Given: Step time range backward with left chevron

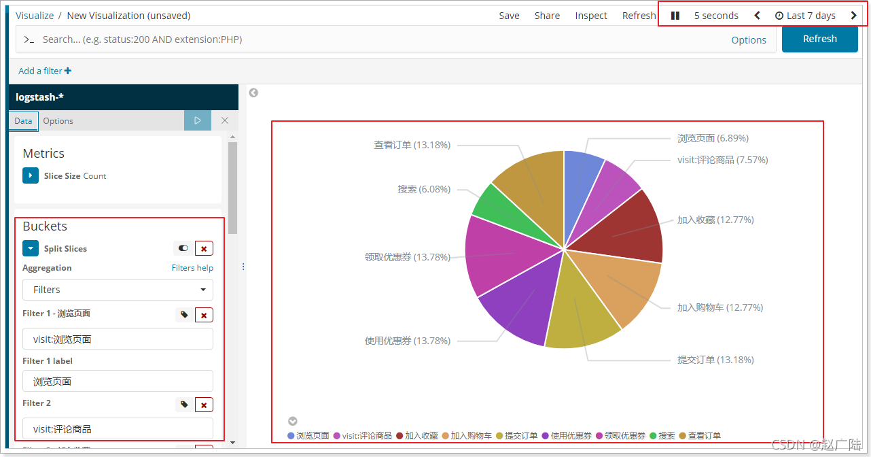Looking at the screenshot, I should tap(758, 15).
